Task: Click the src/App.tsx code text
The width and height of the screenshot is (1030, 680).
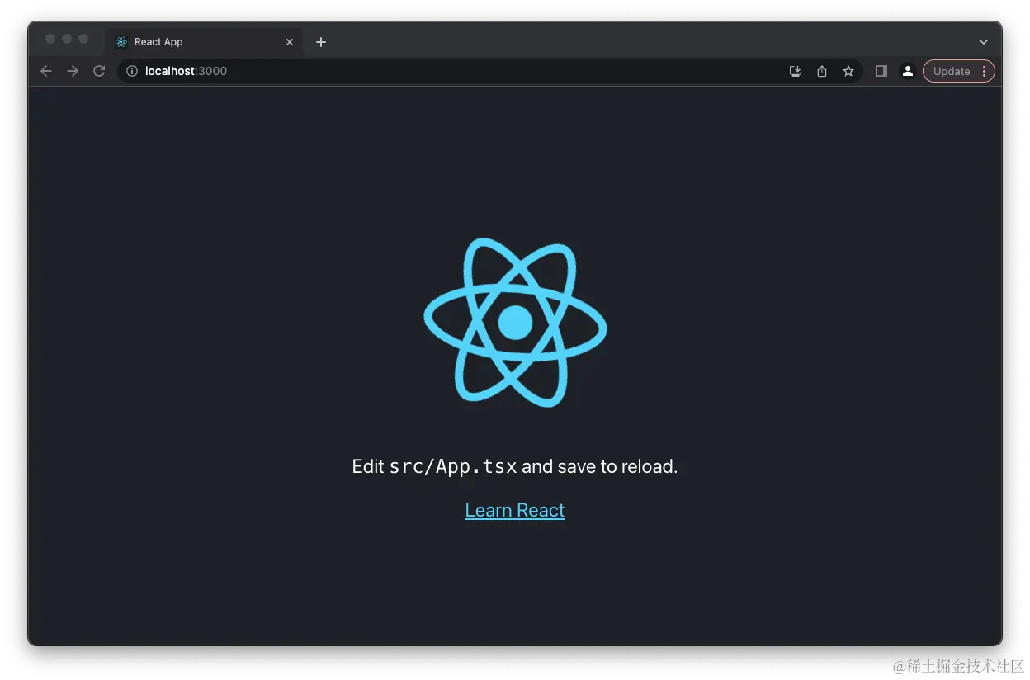Action: tap(453, 467)
